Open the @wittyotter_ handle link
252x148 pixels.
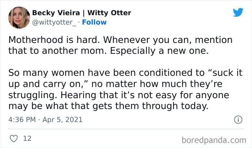click(55, 22)
